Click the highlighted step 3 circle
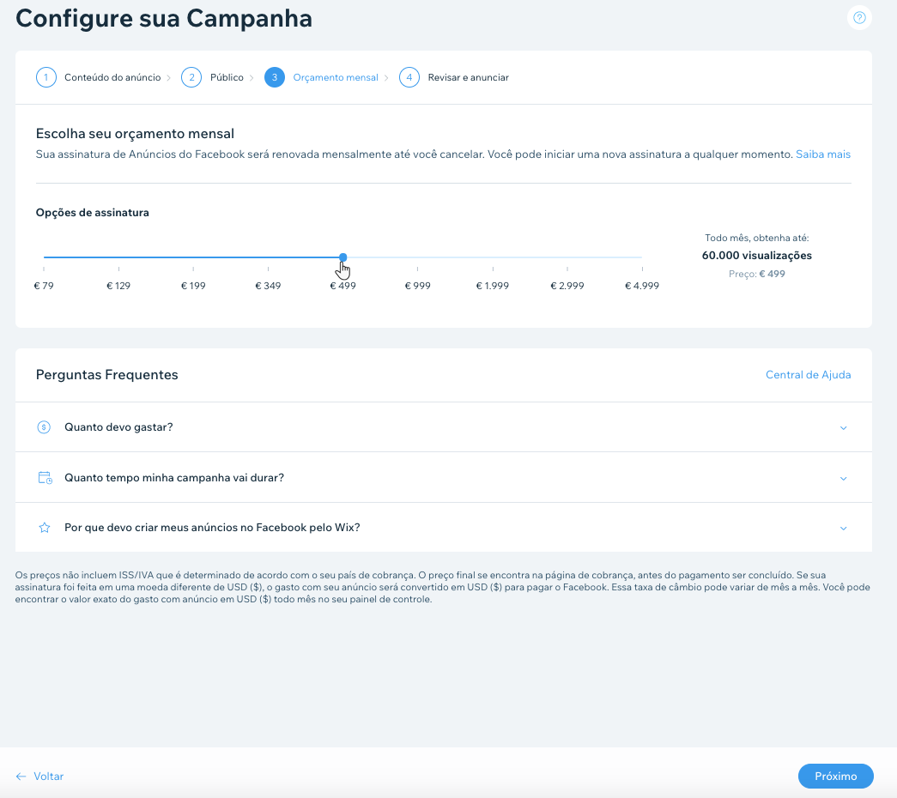 click(275, 77)
